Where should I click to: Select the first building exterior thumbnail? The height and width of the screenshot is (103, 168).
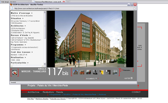pos(76,72)
